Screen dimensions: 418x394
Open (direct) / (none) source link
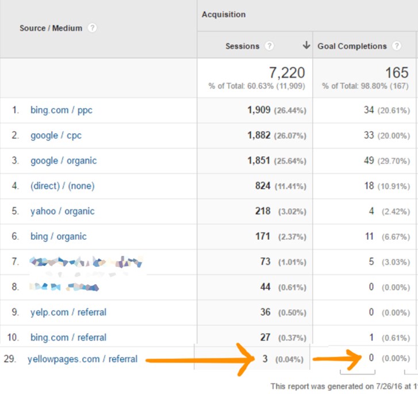pyautogui.click(x=62, y=186)
